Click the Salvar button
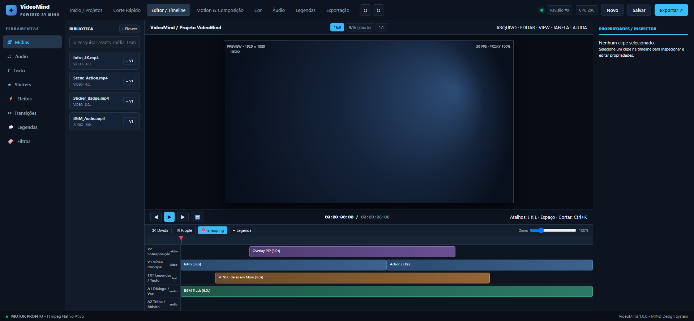 click(639, 10)
